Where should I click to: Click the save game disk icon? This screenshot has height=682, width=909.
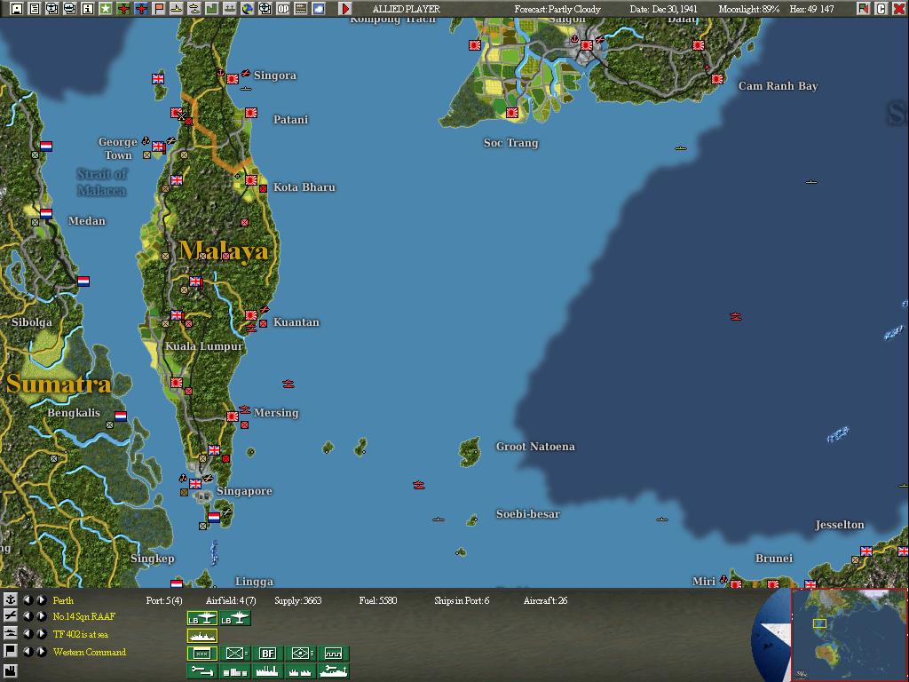pyautogui.click(x=16, y=9)
